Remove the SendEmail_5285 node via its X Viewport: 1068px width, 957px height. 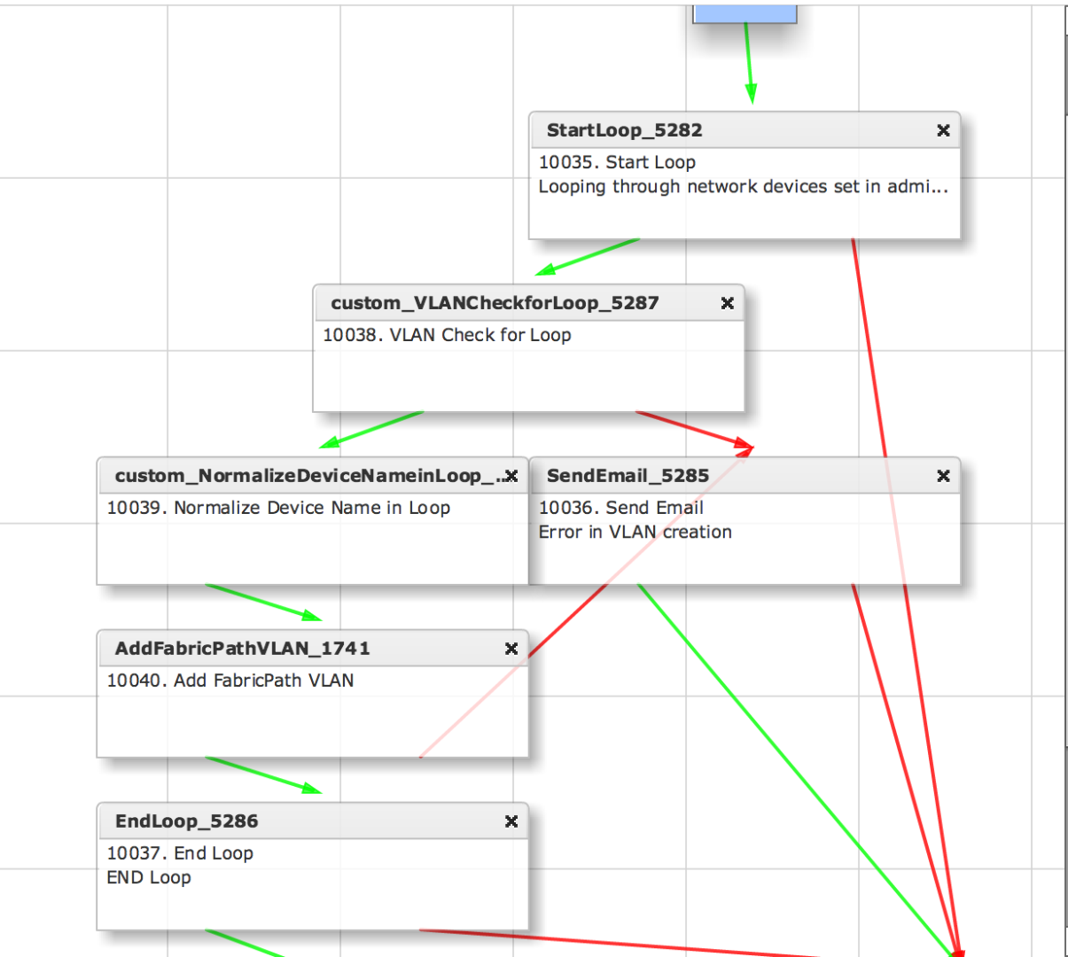point(943,476)
